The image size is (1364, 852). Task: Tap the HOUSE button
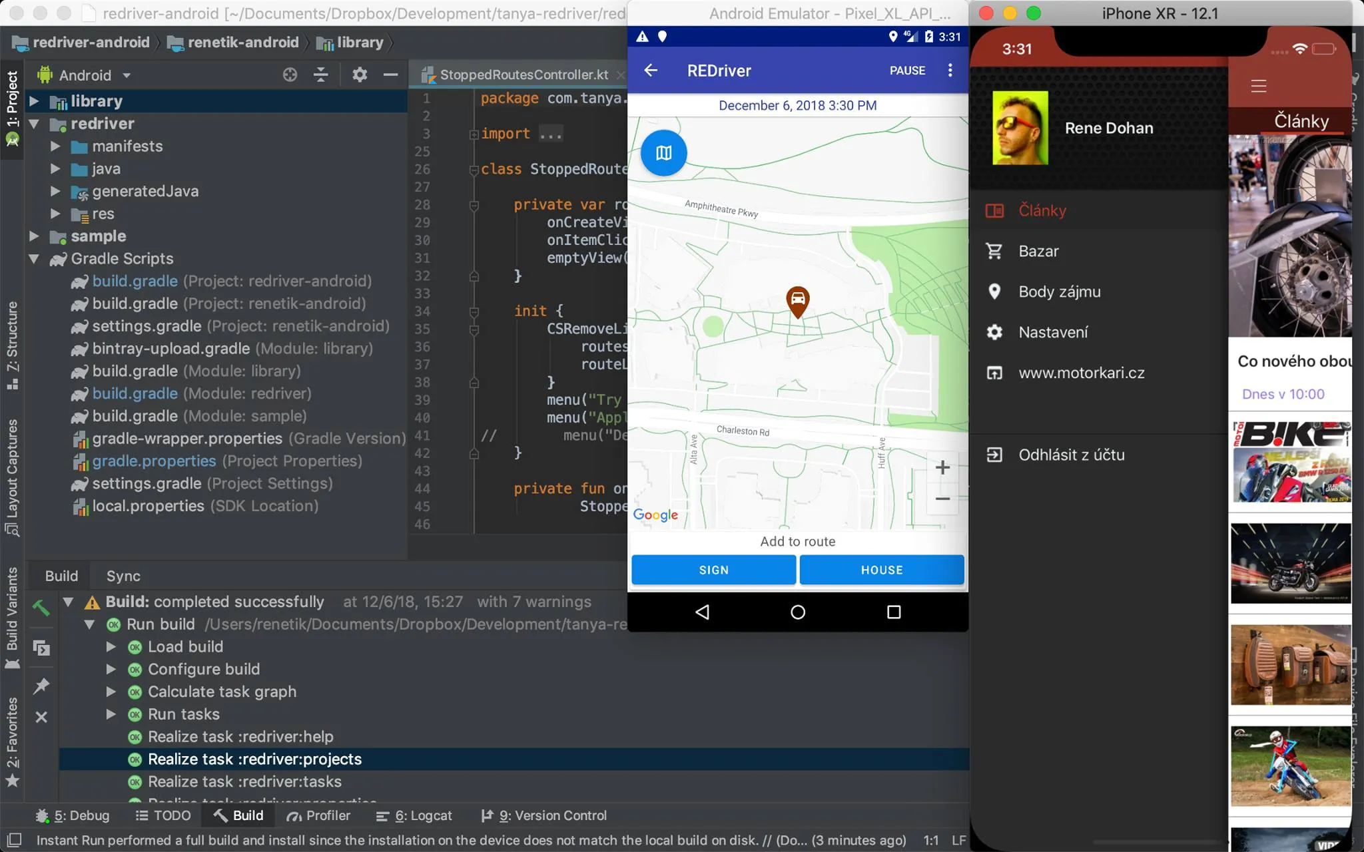882,570
